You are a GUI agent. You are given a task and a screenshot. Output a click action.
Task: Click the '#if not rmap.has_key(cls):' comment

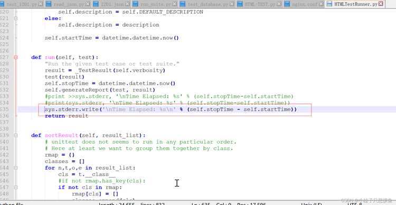[102, 181]
